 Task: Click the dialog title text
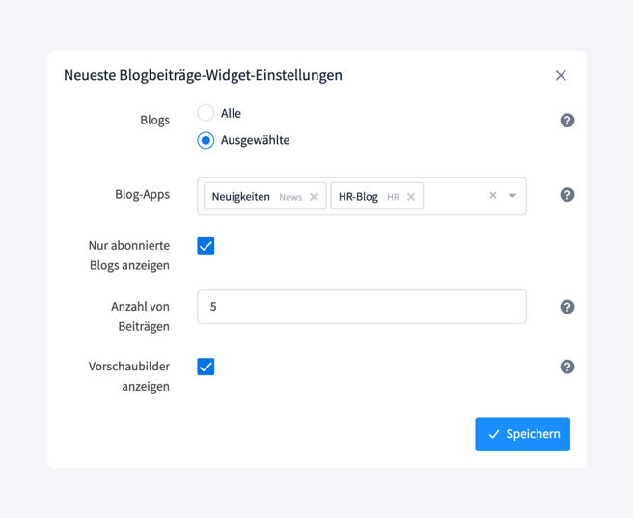point(203,75)
